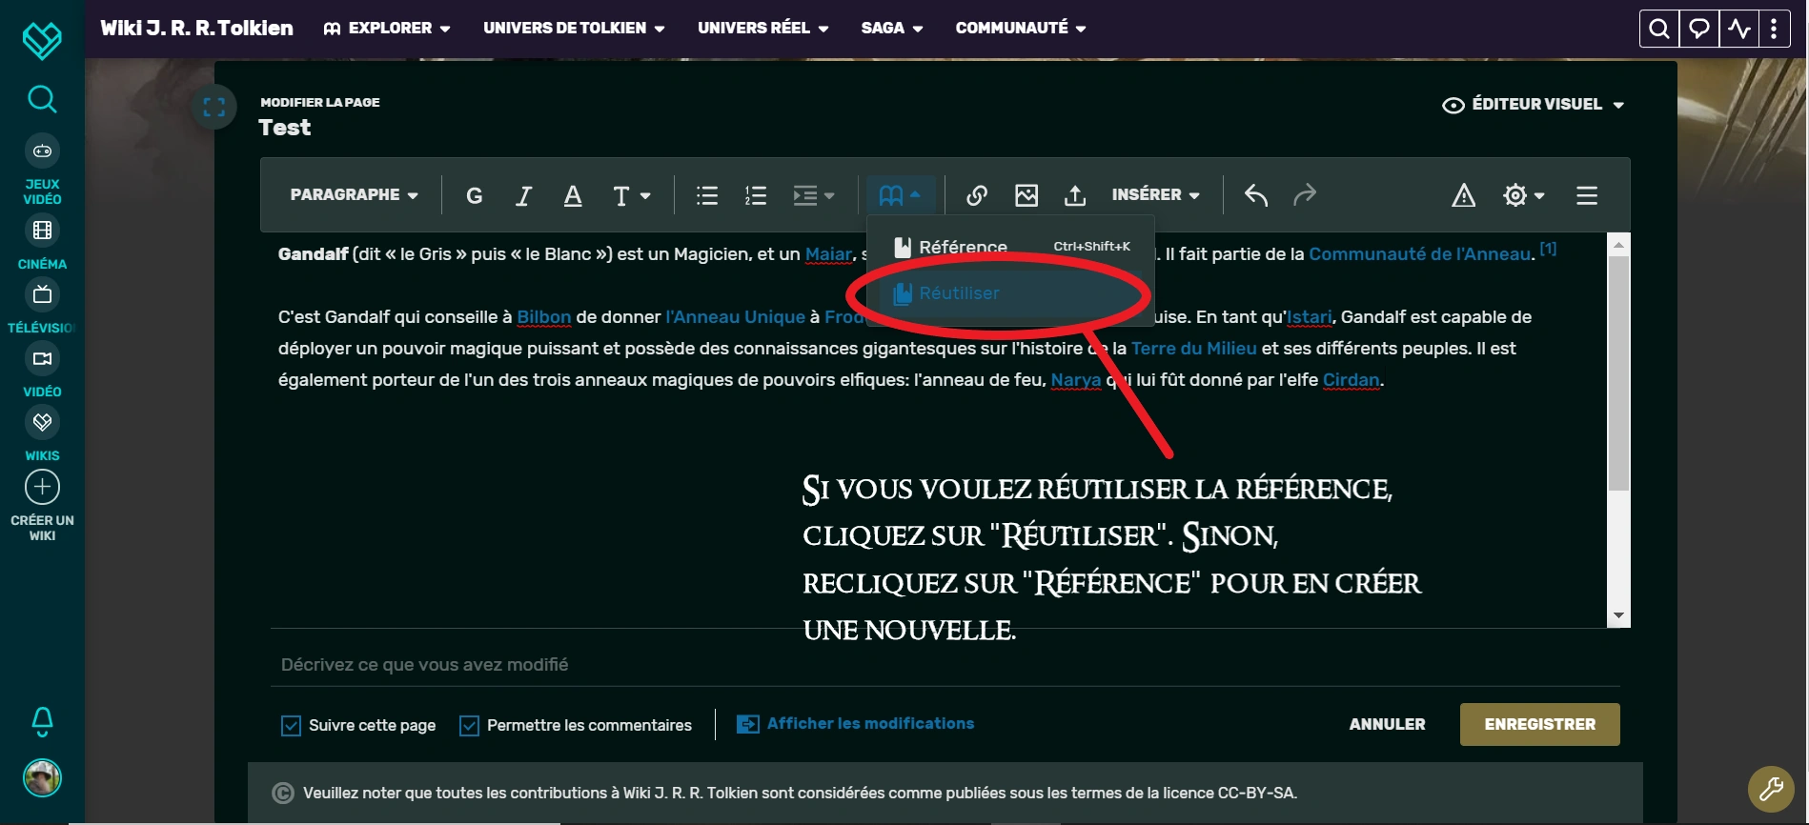1809x825 pixels.
Task: Open the notifications bell
Action: (42, 722)
